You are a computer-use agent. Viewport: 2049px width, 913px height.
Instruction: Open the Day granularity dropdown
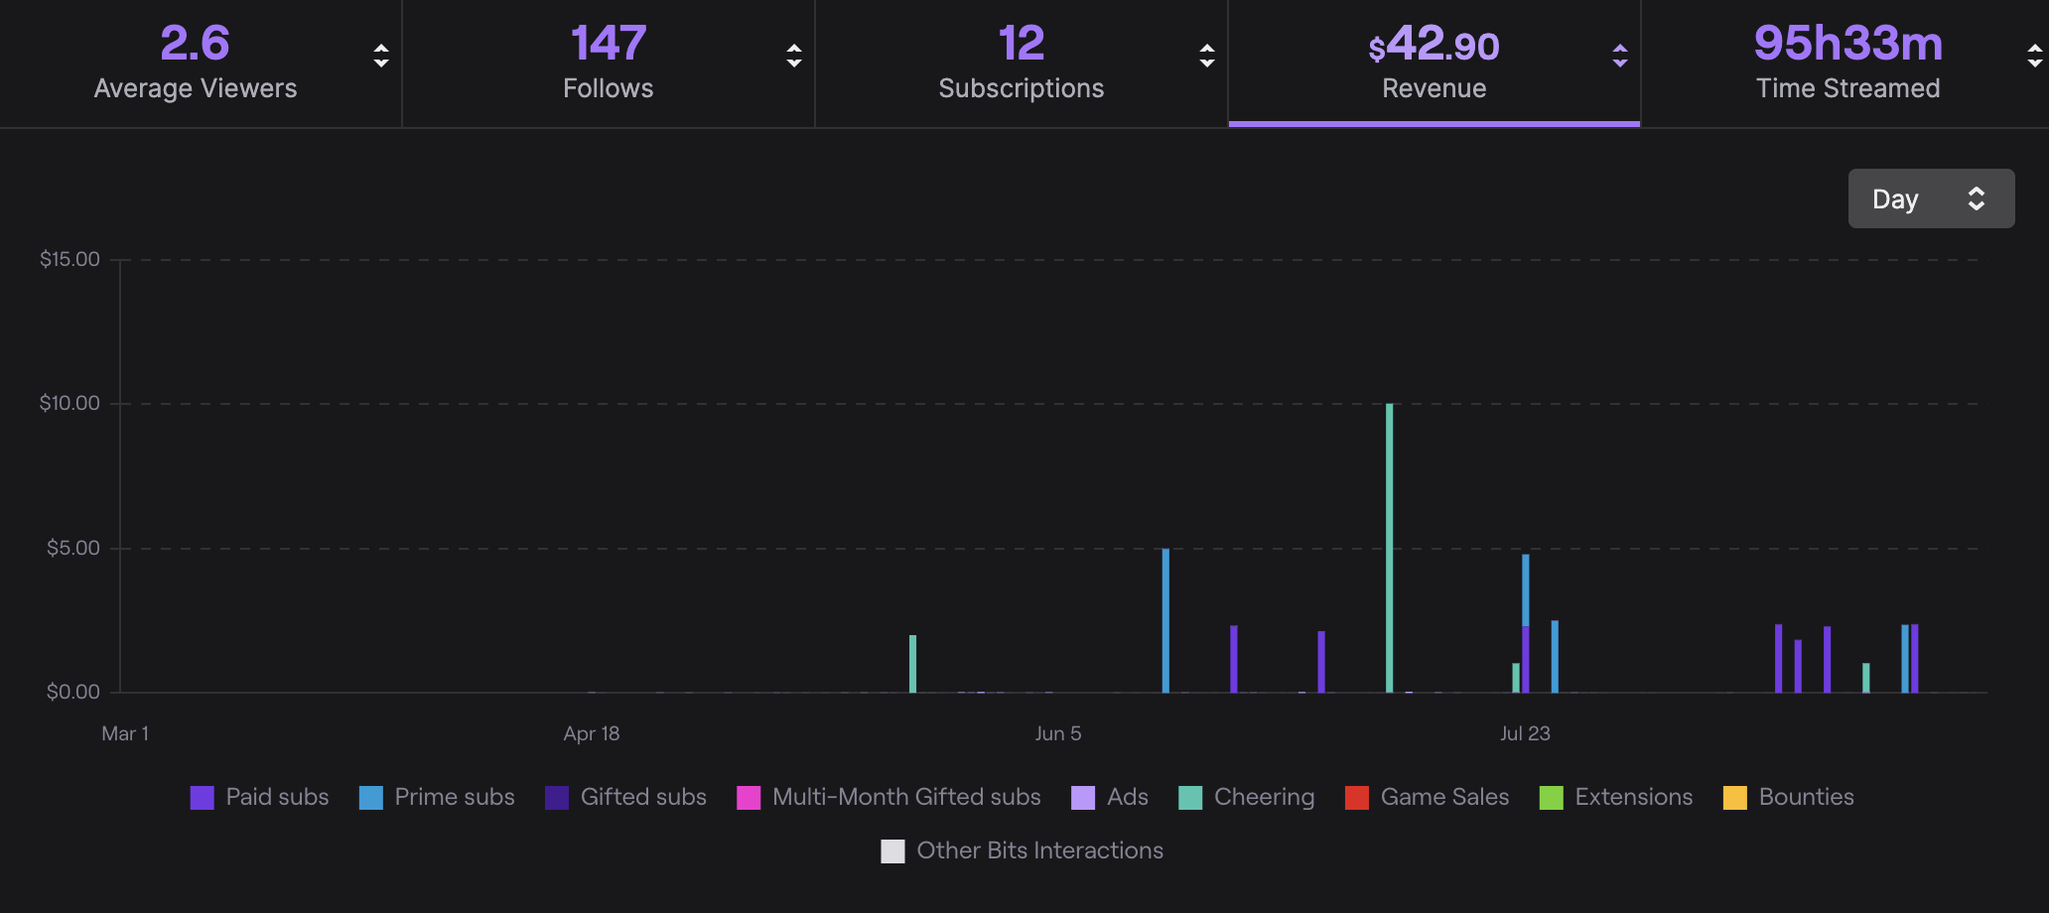(x=1930, y=198)
